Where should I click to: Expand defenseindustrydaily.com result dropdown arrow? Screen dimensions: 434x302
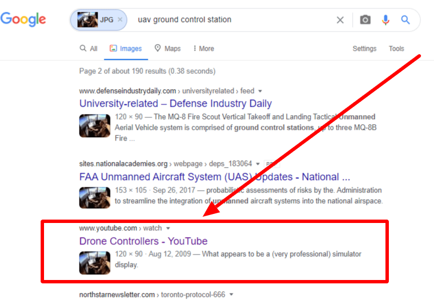[x=260, y=91]
